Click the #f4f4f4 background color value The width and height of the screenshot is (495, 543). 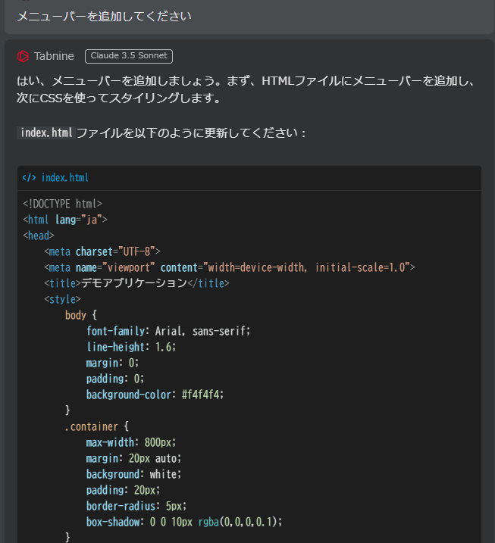pos(203,395)
